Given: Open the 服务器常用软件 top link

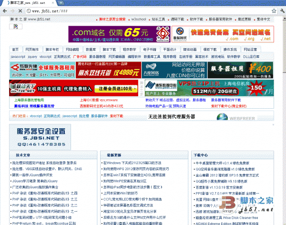Looking at the screenshot, I should pyautogui.click(x=220, y=19).
